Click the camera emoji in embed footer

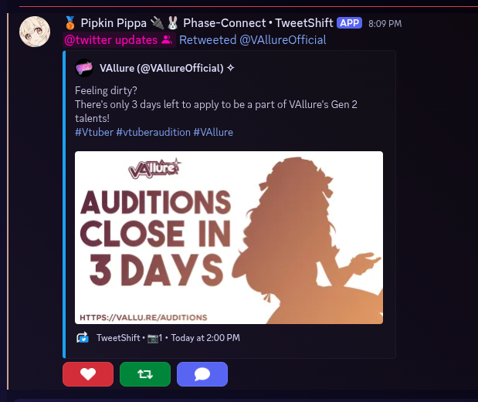tap(153, 338)
